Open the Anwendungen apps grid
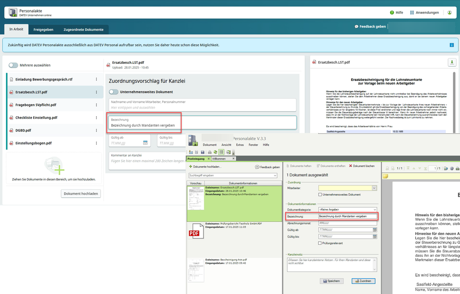460x294 pixels. pos(412,12)
